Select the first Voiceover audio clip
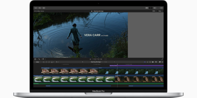Screen dimensions: 197x98 point(78,86)
